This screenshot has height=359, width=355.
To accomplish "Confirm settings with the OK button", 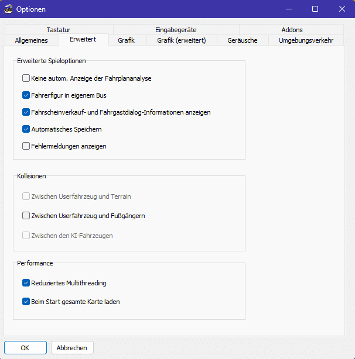I will coord(25,347).
